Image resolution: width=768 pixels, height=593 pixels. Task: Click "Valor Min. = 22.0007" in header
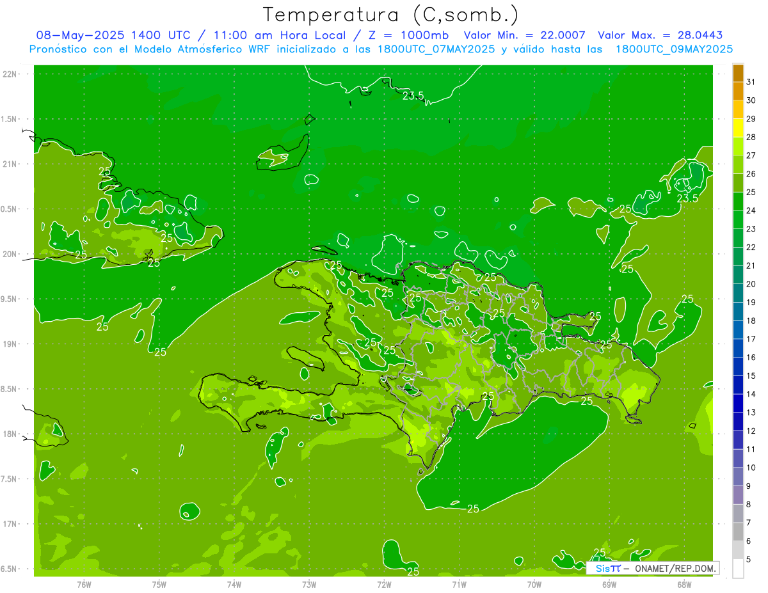(x=524, y=35)
